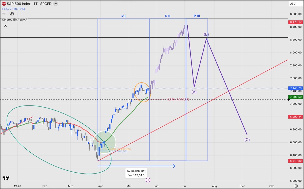Image resolution: width=304 pixels, height=189 pixels.
Task: Click the red S&P 500 symbol logo
Action: tap(4, 4)
